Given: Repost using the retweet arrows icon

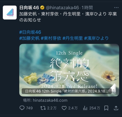Looking at the screenshot, I should tap(43, 108).
